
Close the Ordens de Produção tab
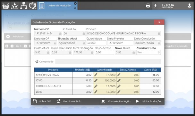(x=75, y=4)
